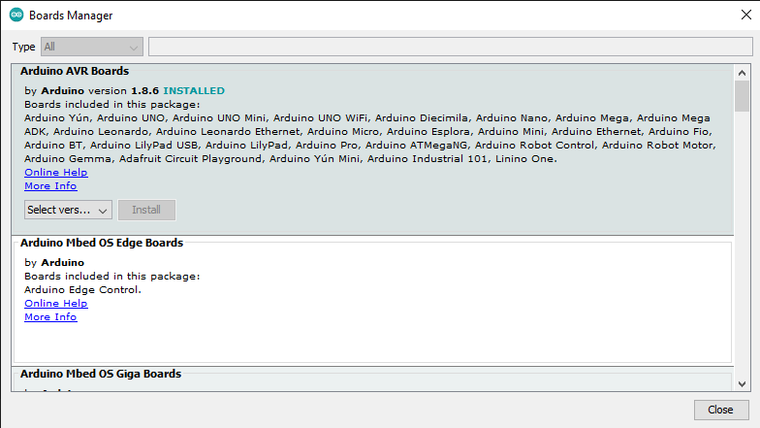
Task: Click the INSTALLED status label
Action: 194,91
